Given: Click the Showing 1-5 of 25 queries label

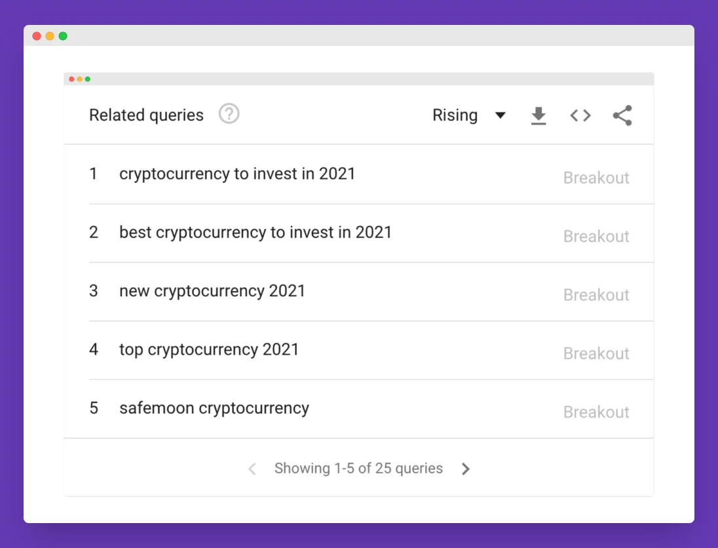Looking at the screenshot, I should [359, 468].
